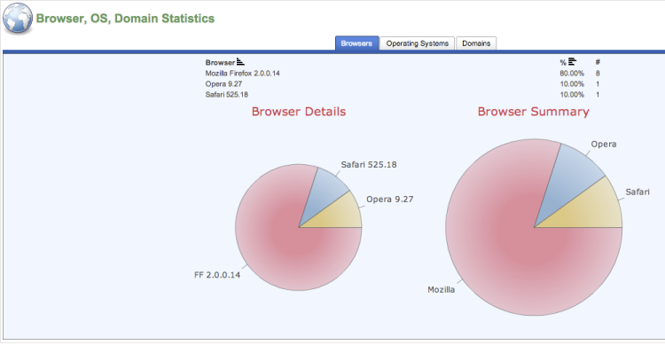Image resolution: width=665 pixels, height=345 pixels.
Task: Select the Safari 525.18 table row
Action: (x=403, y=95)
